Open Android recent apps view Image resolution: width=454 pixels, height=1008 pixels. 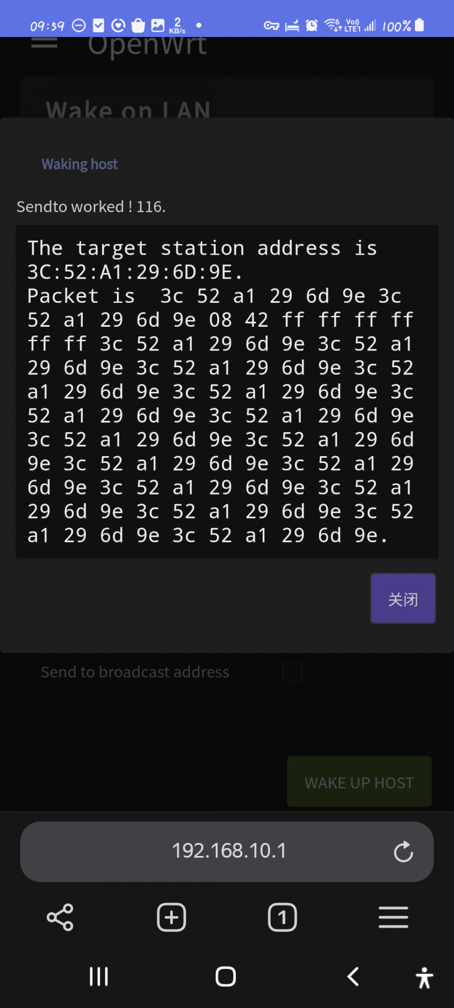click(x=99, y=977)
